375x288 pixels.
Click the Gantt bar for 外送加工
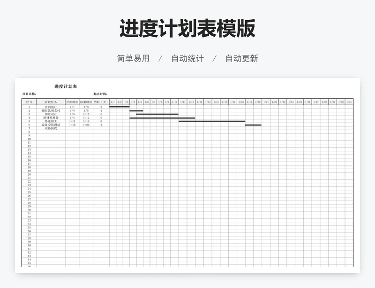click(212, 121)
